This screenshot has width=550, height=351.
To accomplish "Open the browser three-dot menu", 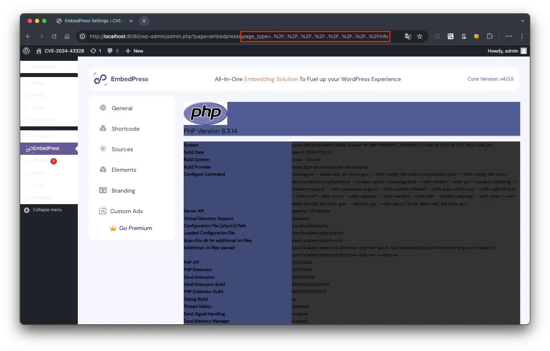I will point(522,36).
